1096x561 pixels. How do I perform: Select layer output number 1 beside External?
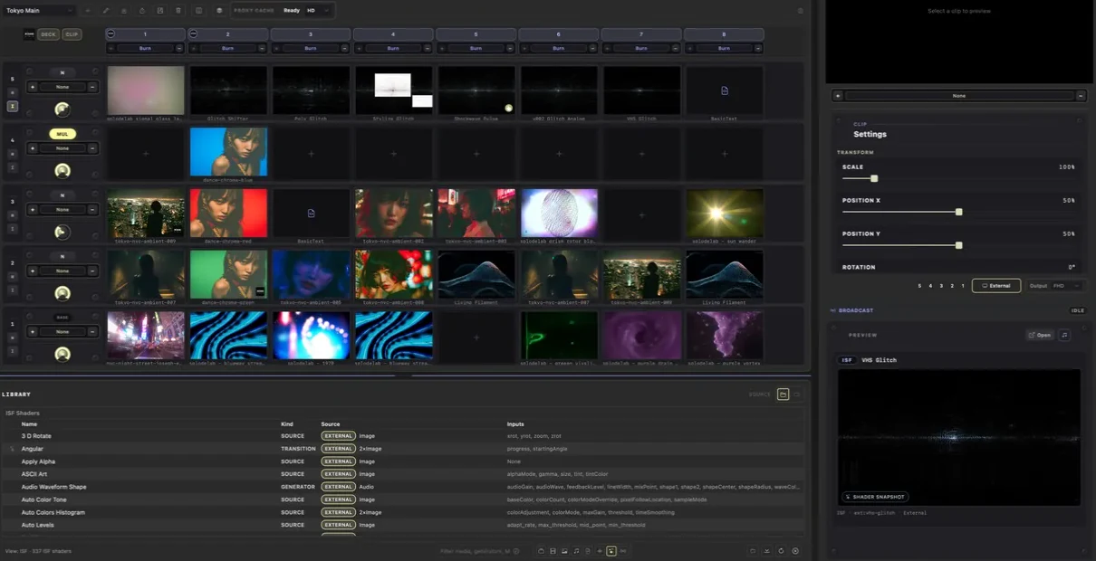pyautogui.click(x=963, y=286)
